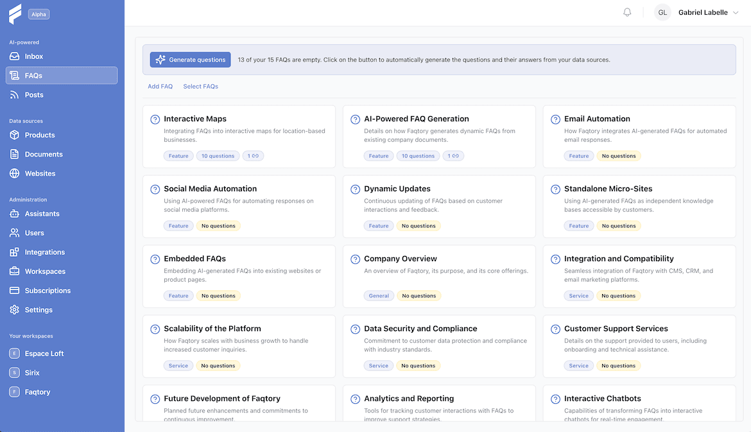Screen dimensions: 751x432
Task: Click question icon beside Interactive Maps
Action: point(155,119)
